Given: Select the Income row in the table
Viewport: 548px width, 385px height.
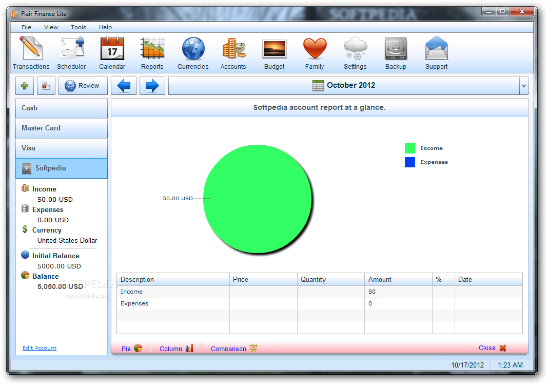Looking at the screenshot, I should [320, 292].
